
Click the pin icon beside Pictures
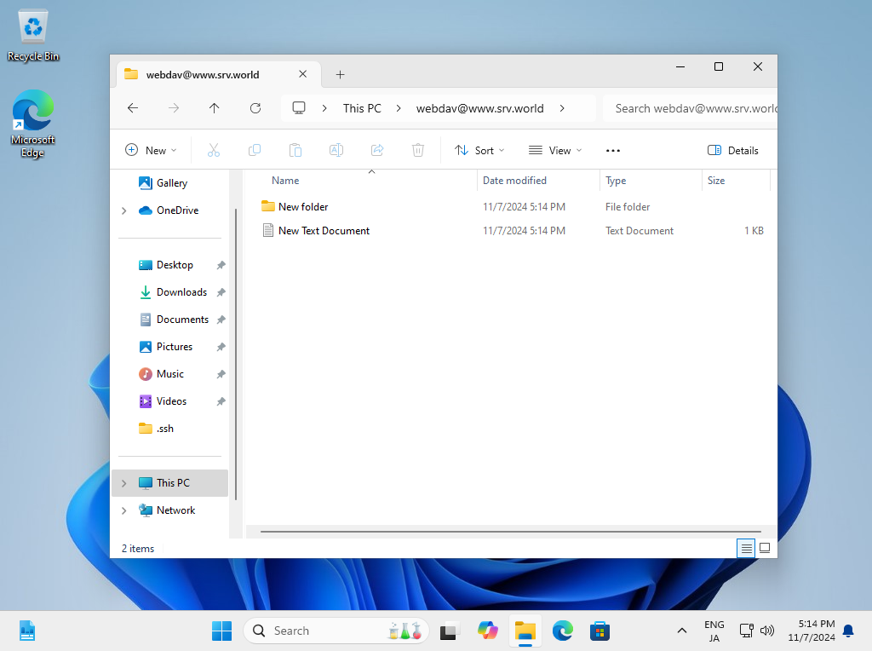(221, 347)
